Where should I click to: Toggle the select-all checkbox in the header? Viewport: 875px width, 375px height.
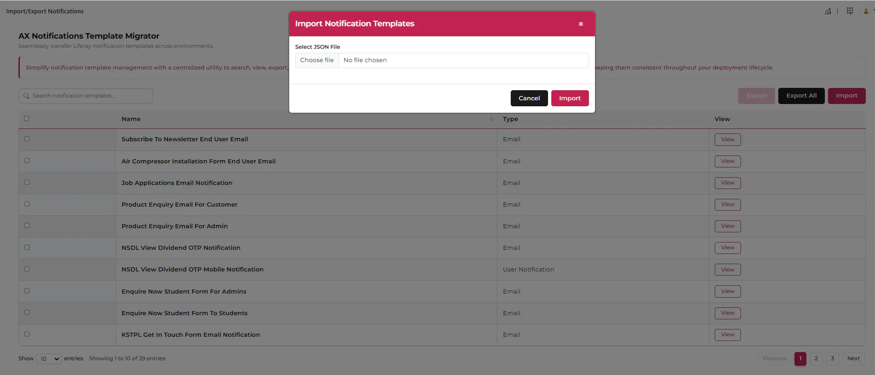pyautogui.click(x=26, y=119)
